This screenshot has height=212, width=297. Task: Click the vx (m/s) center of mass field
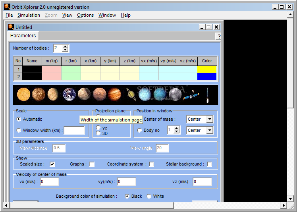click(50, 182)
